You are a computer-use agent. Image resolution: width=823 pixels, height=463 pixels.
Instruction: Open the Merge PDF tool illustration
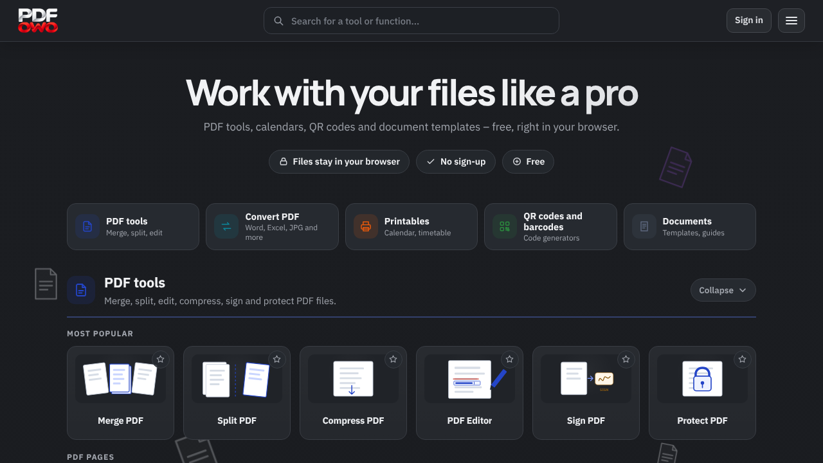(x=120, y=379)
